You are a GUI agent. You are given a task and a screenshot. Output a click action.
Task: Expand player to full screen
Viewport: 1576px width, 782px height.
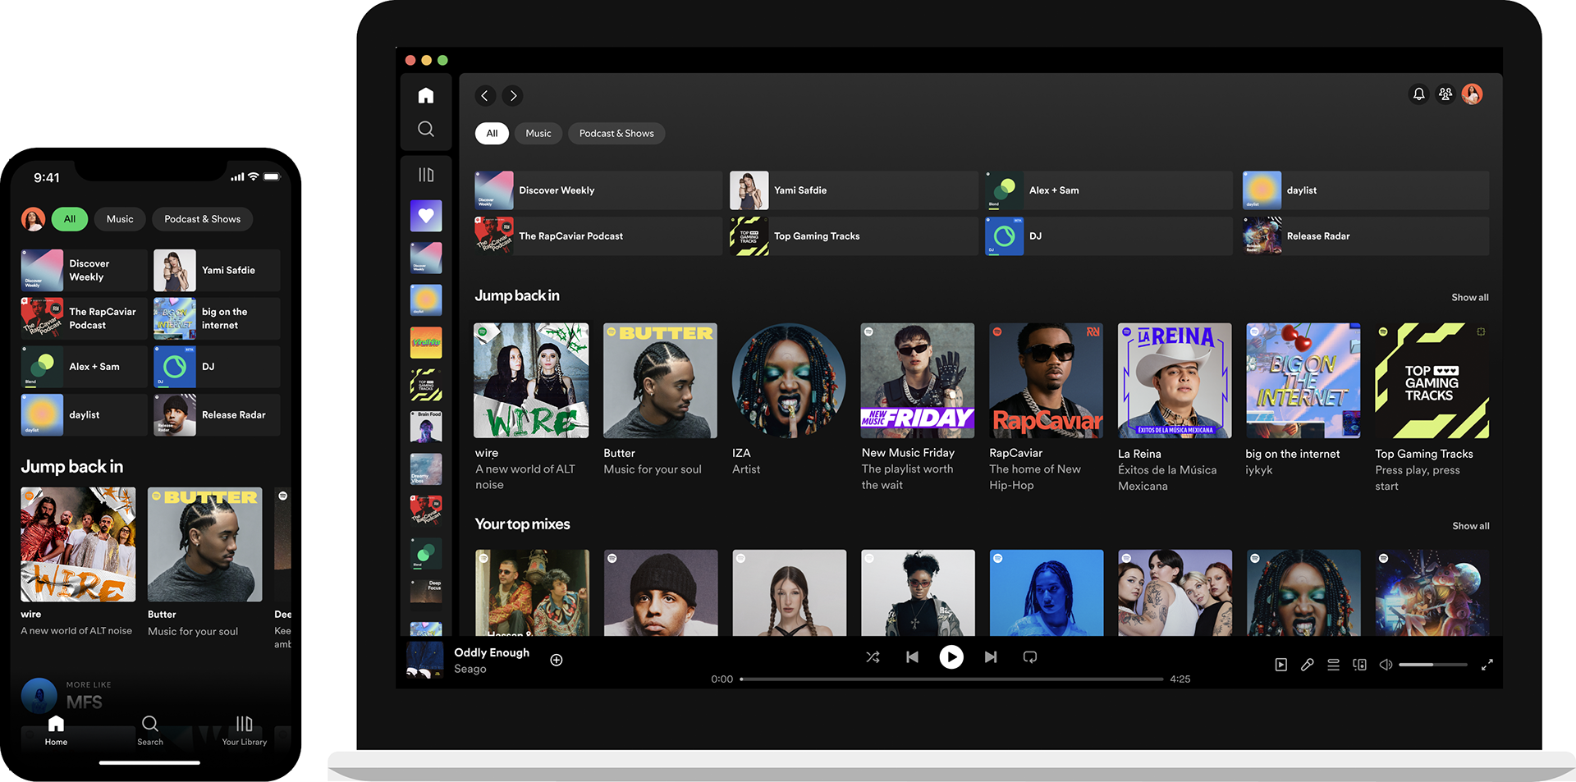(1487, 665)
